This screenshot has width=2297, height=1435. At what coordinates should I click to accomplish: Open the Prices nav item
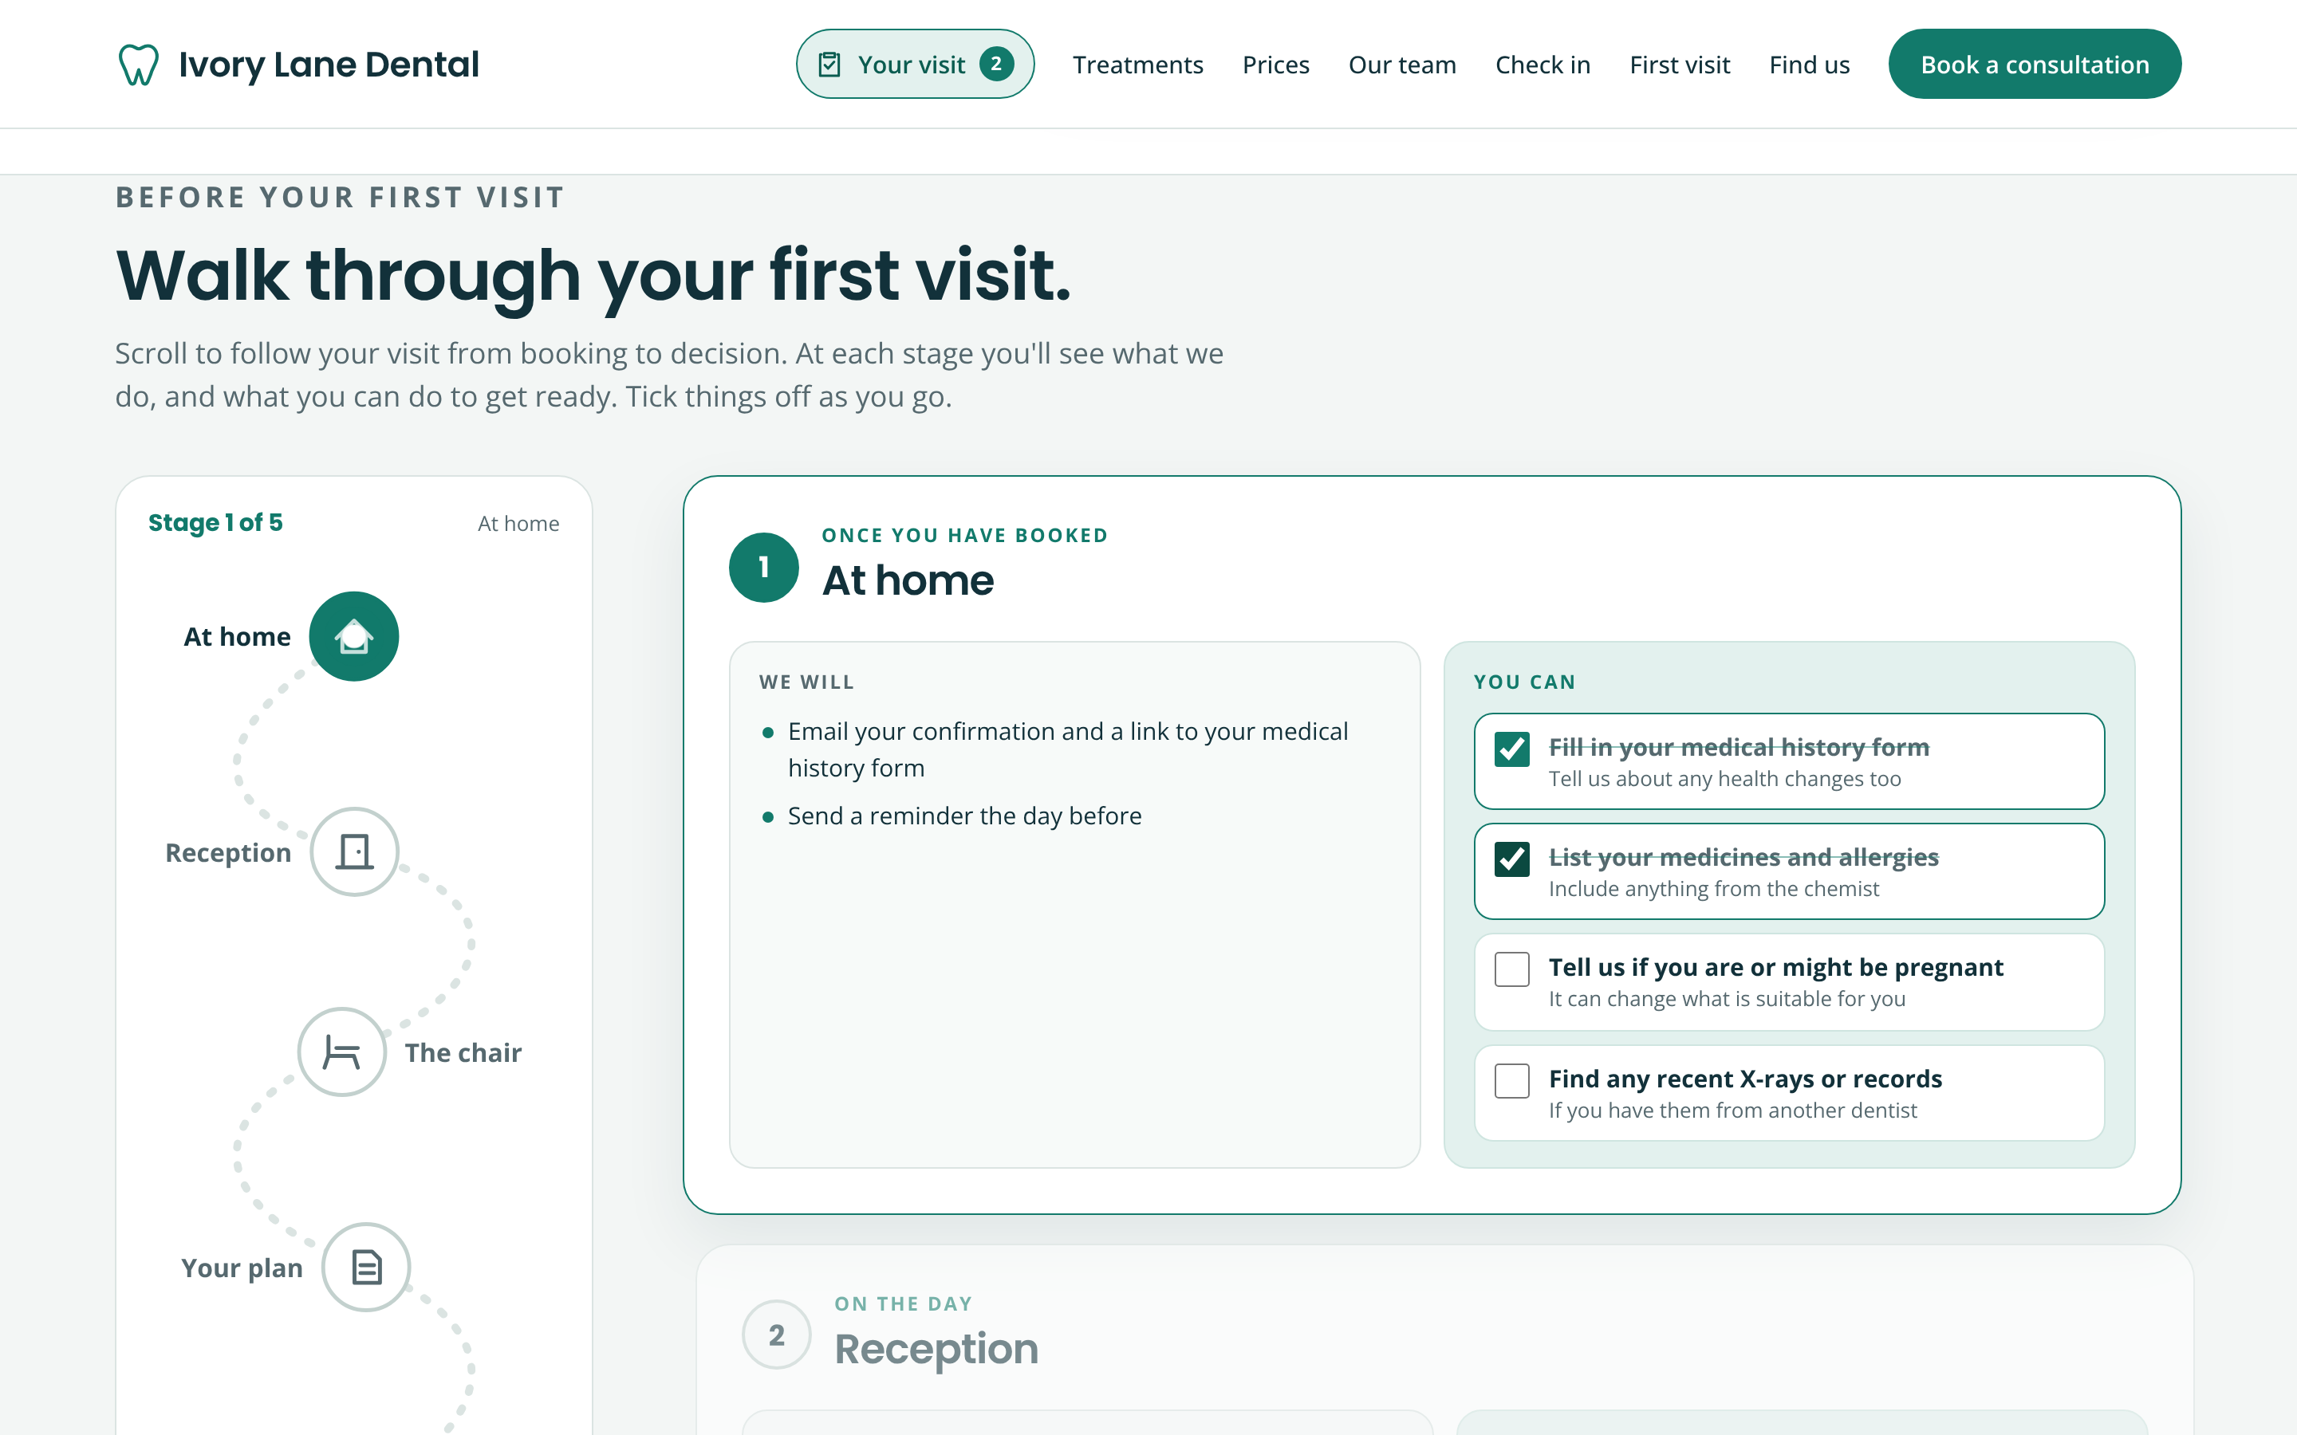pyautogui.click(x=1275, y=65)
